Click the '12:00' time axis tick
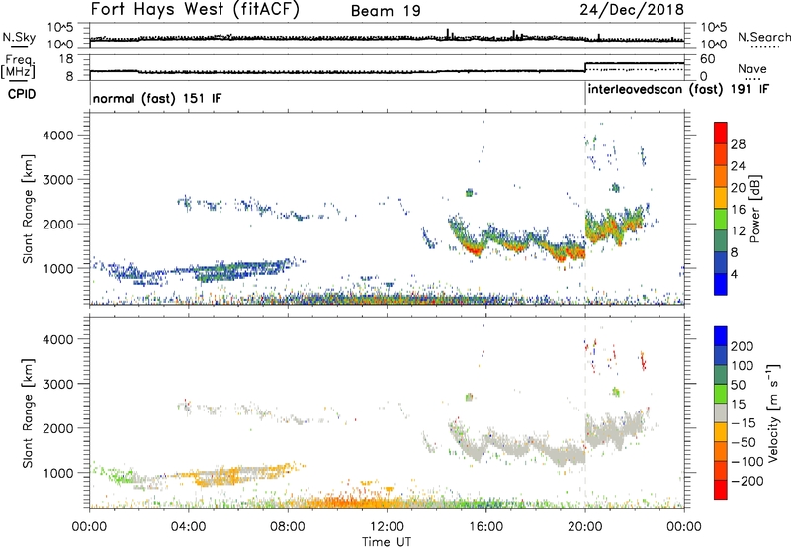Screen dimensions: 791x548 click(387, 527)
